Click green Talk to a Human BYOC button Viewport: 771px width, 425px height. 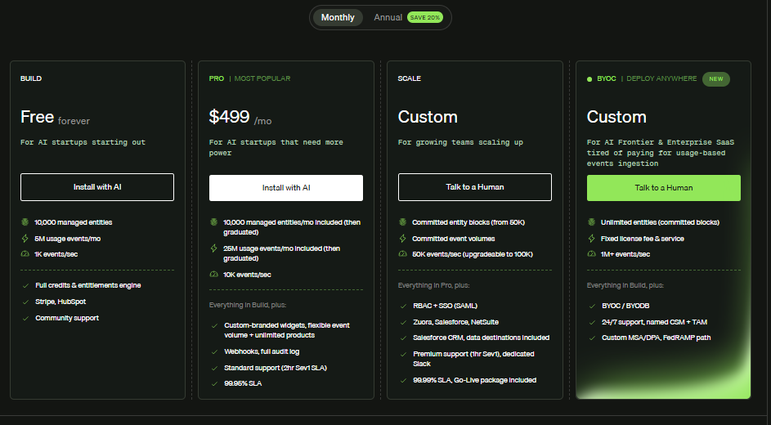click(x=664, y=188)
